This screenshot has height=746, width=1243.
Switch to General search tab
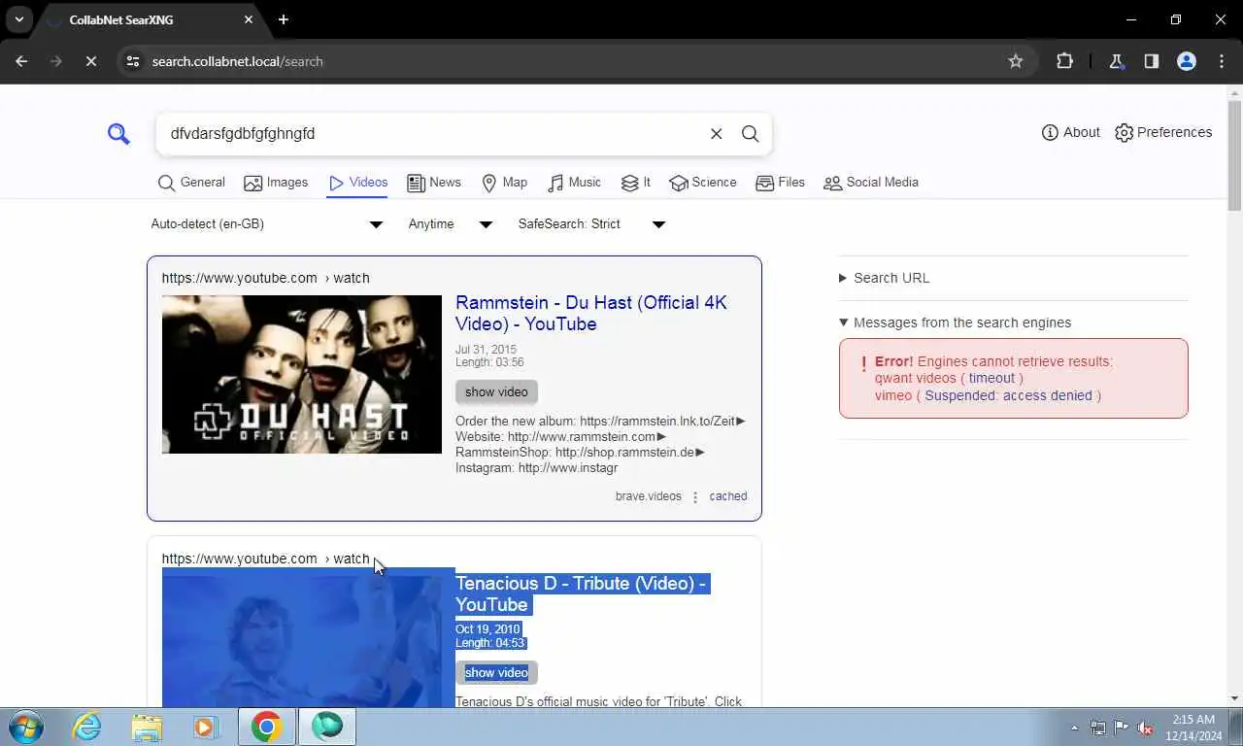tap(191, 183)
